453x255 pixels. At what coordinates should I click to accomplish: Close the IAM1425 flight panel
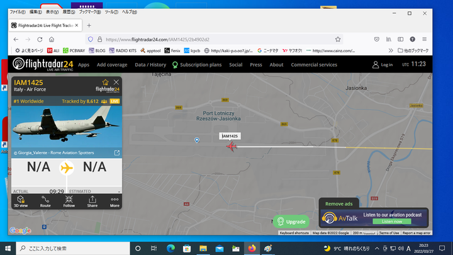(116, 82)
